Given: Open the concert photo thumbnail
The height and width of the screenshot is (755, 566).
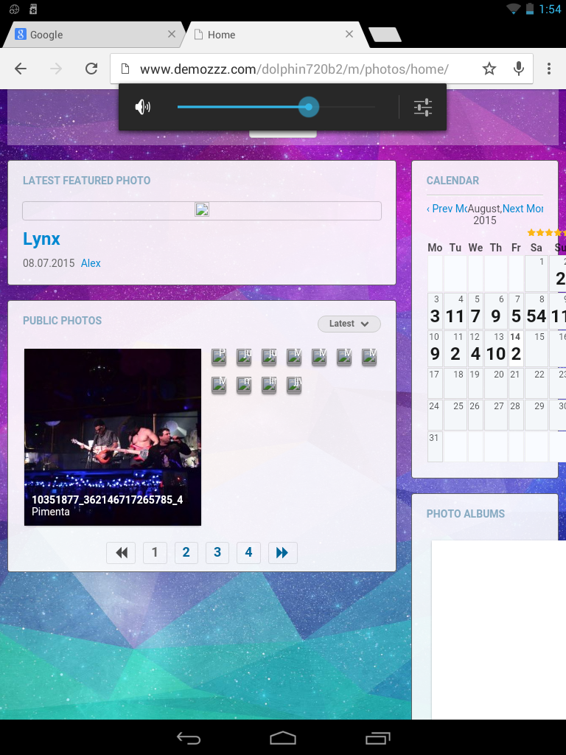Looking at the screenshot, I should pyautogui.click(x=113, y=436).
